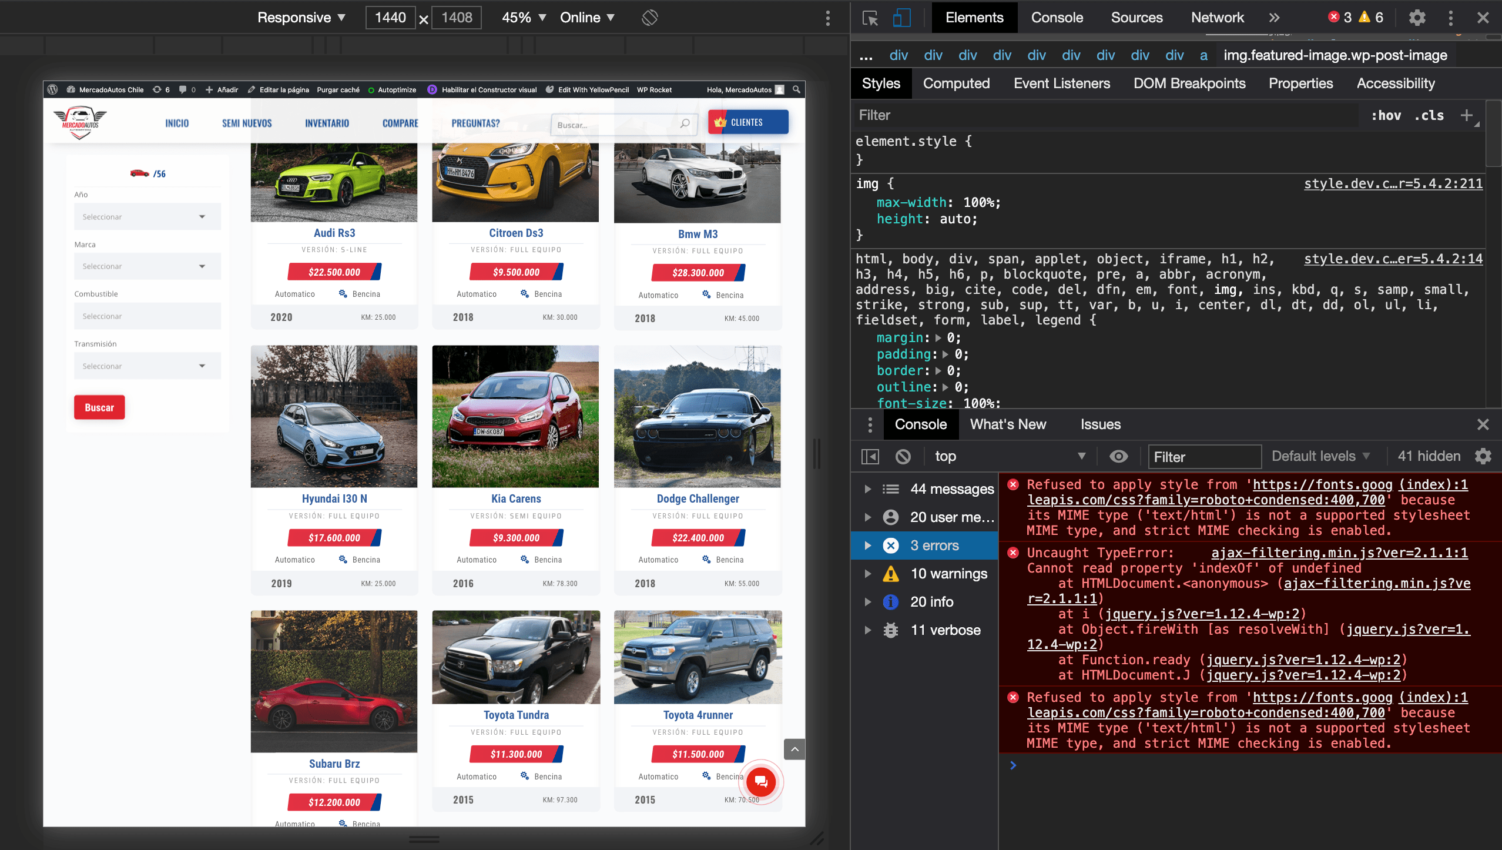The width and height of the screenshot is (1502, 850).
Task: Open the Marca Seleccionar dropdown
Action: [147, 266]
